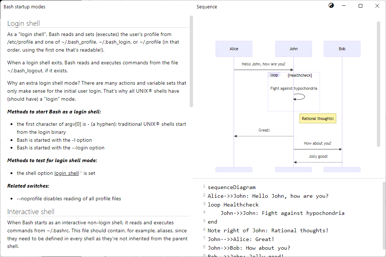
Task: Click the diagram preview scrollbar
Action: pyautogui.click(x=378, y=84)
